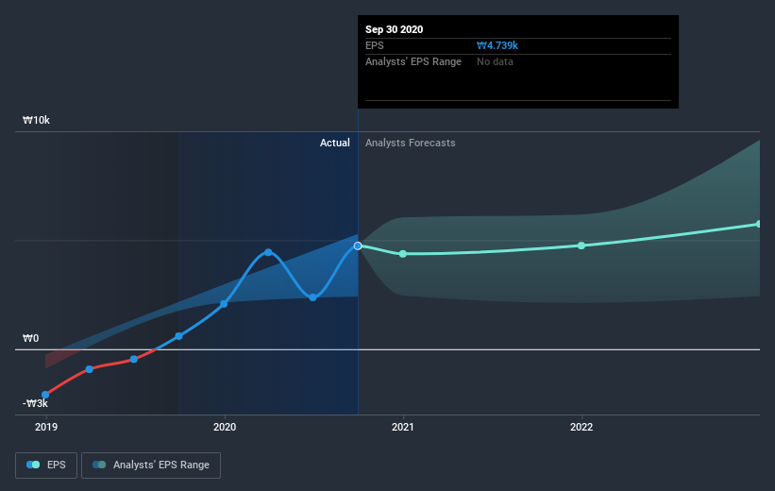This screenshot has height=491, width=775.
Task: Select the forecast point at 2022
Action: [581, 245]
